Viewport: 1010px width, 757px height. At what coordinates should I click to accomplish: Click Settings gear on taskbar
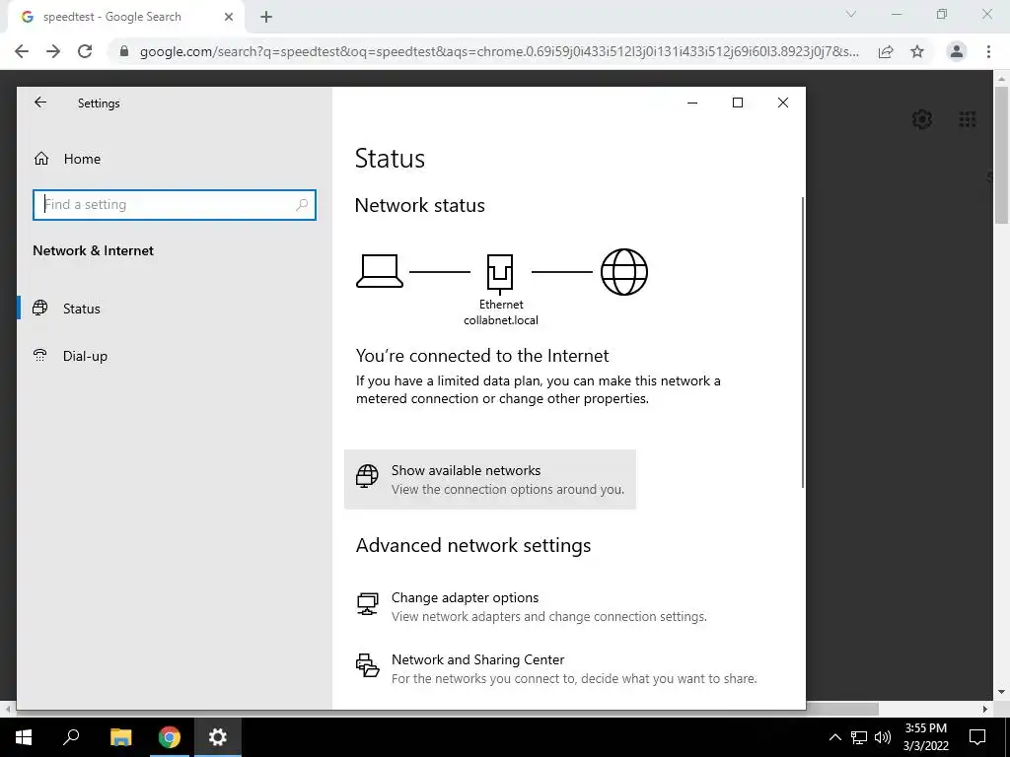(218, 737)
